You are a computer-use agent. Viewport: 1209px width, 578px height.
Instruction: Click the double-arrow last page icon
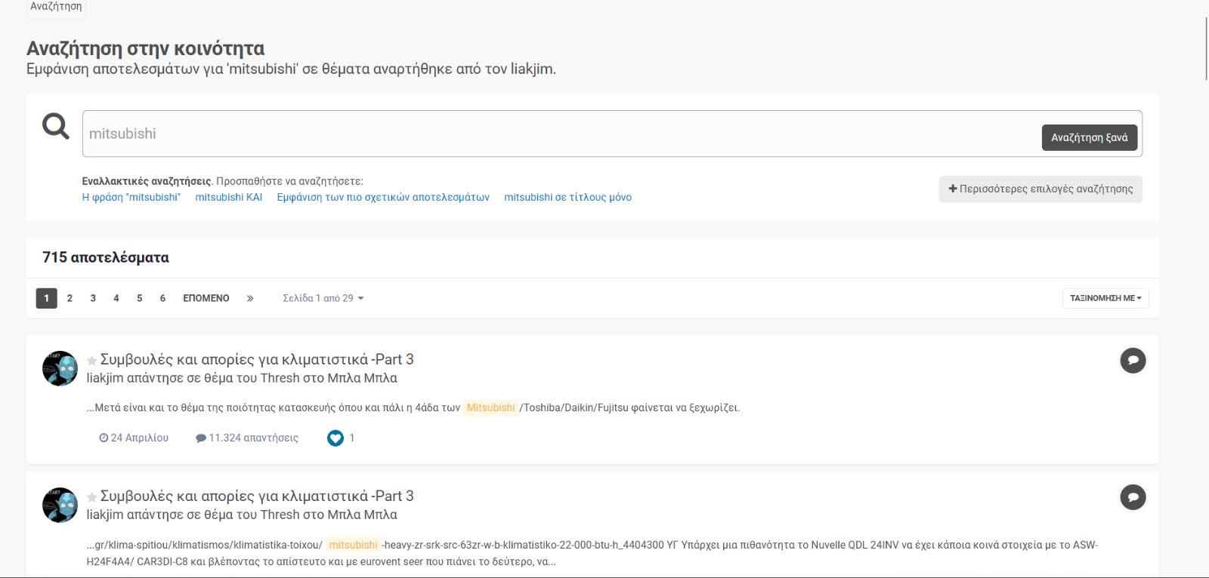pyautogui.click(x=250, y=298)
